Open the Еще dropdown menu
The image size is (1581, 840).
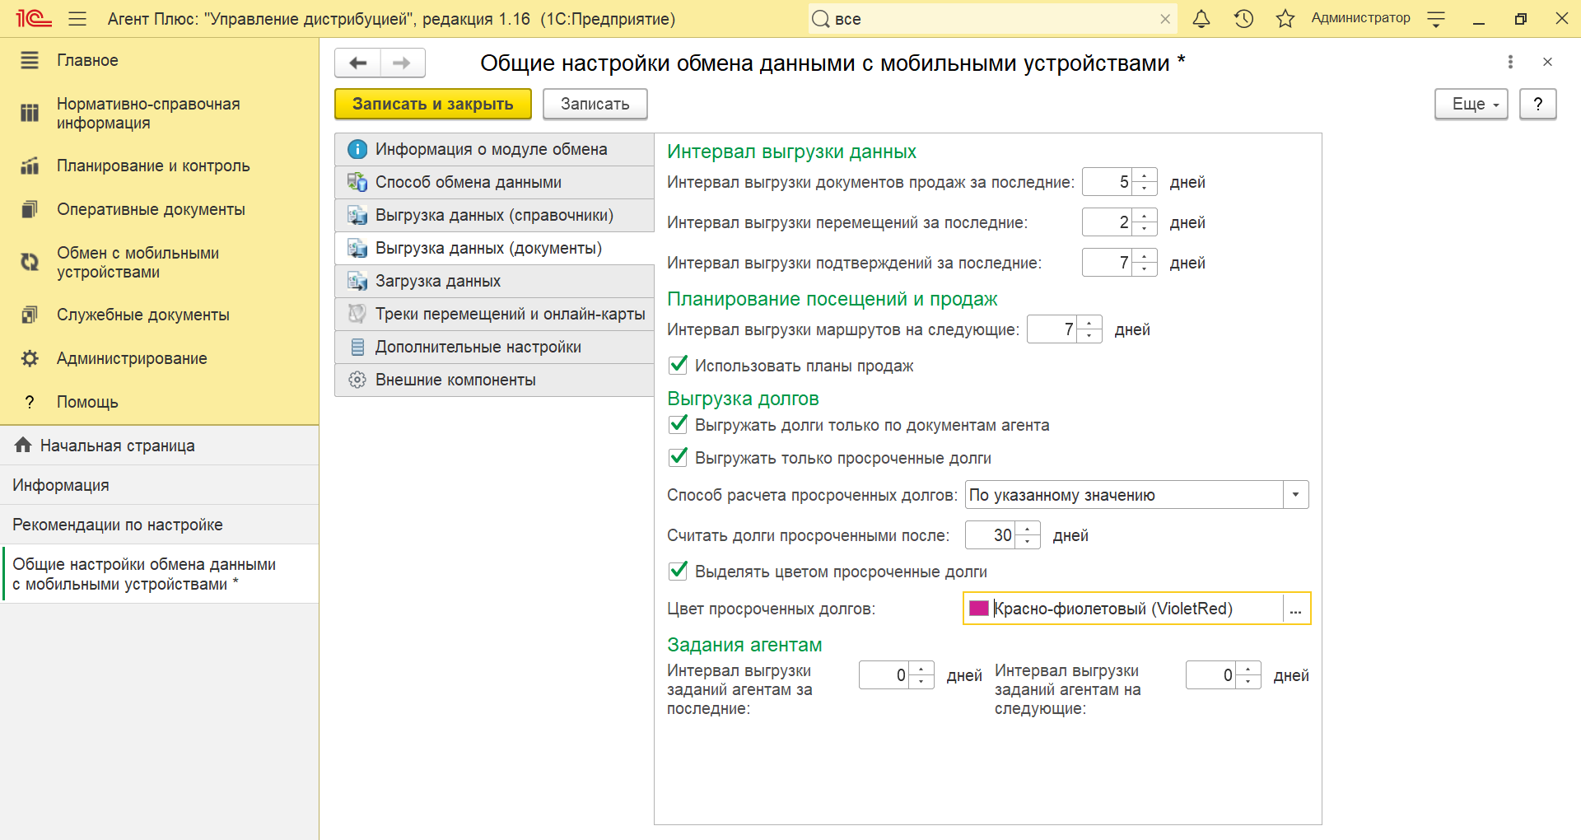[1471, 105]
